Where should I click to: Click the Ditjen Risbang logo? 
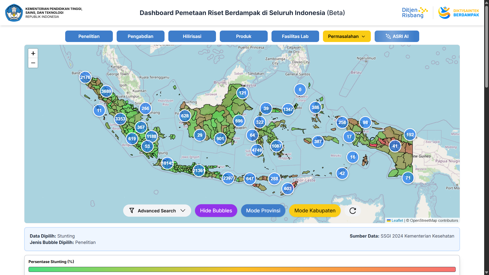tap(415, 13)
